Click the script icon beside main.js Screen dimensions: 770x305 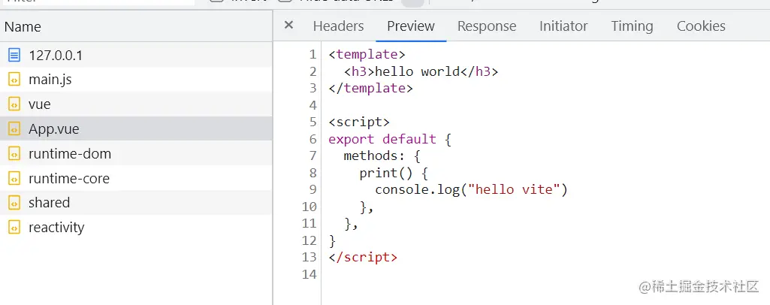tap(14, 80)
